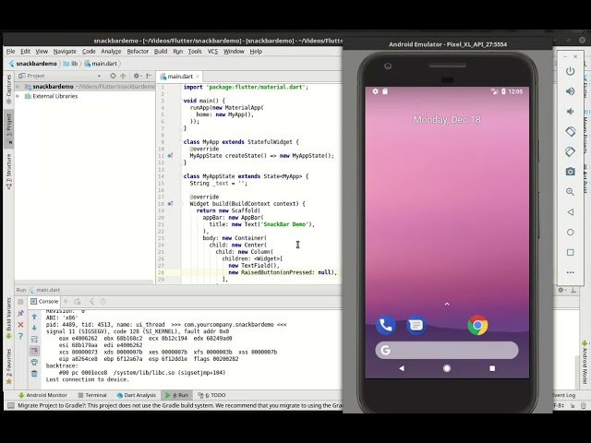591x443 pixels.
Task: Click emulator volume up icon
Action: (x=571, y=91)
